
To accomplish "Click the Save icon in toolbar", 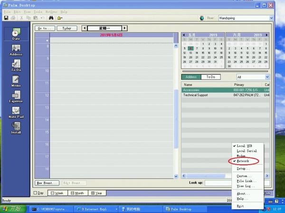I will pos(6,18).
